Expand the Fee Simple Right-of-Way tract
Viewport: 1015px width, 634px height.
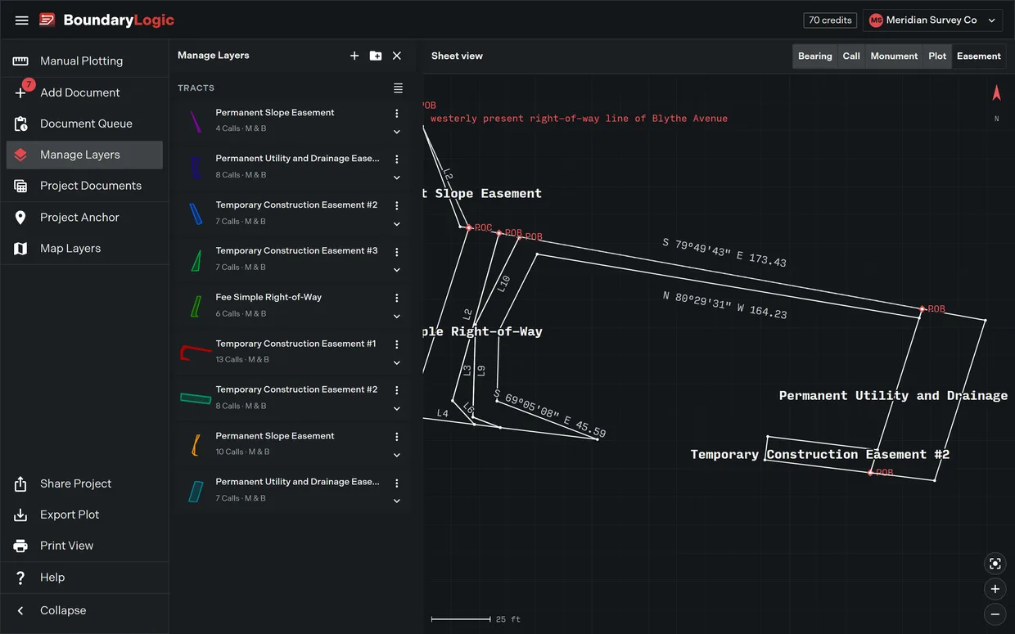[397, 317]
